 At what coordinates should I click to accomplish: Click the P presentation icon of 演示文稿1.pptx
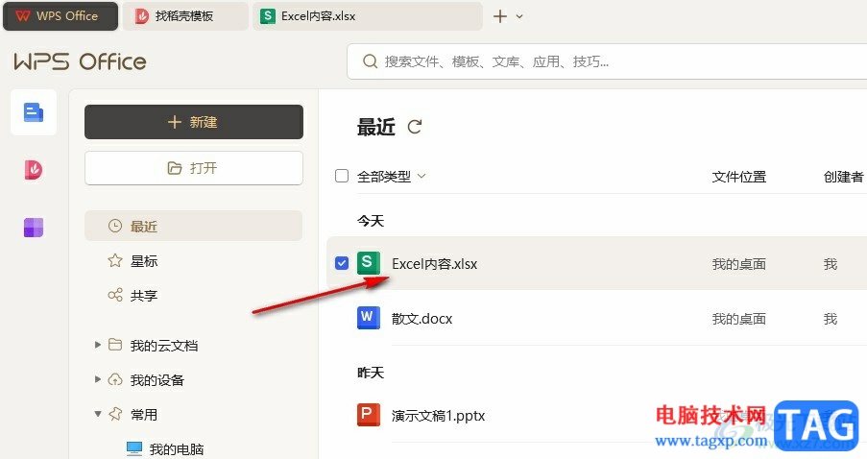click(x=369, y=414)
